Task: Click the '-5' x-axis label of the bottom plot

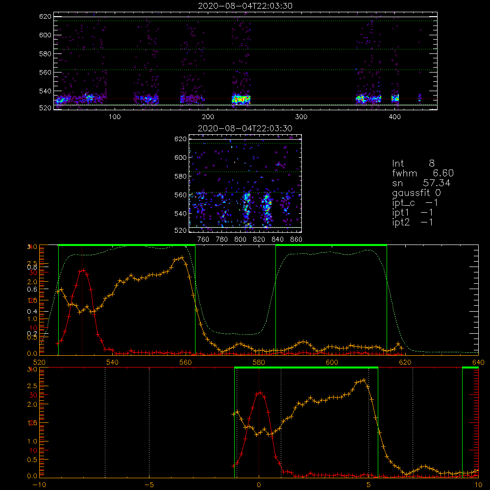Action: [x=149, y=485]
